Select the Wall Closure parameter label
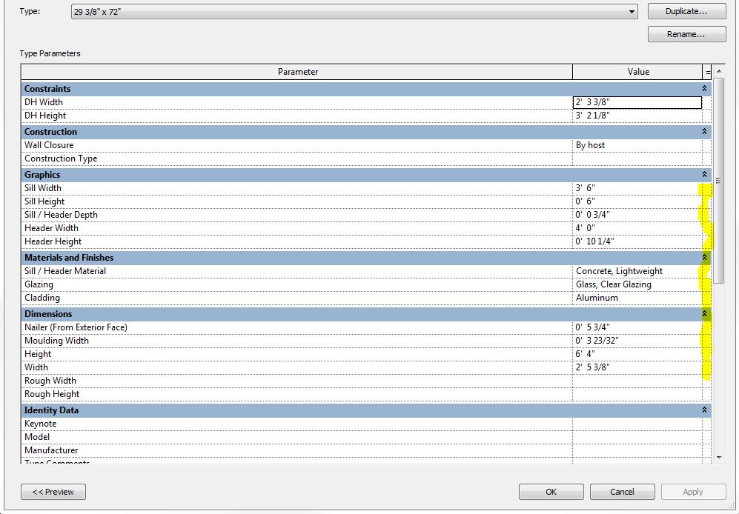The width and height of the screenshot is (739, 514). [x=49, y=145]
